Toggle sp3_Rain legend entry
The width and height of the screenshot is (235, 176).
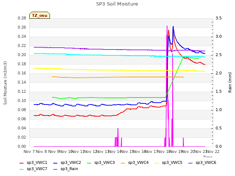(66, 169)
